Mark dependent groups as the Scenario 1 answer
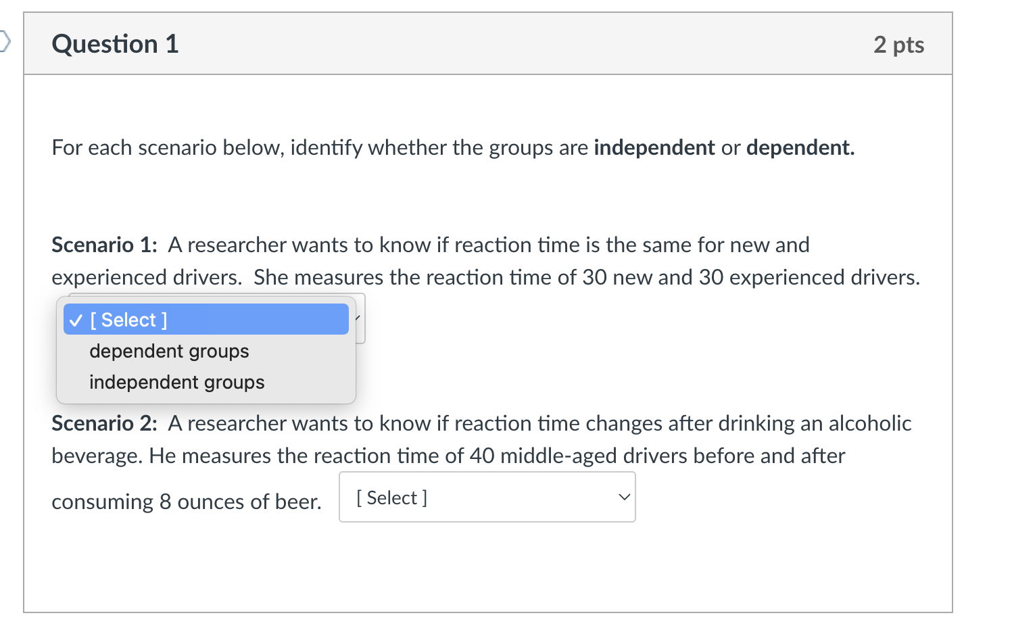 (169, 351)
